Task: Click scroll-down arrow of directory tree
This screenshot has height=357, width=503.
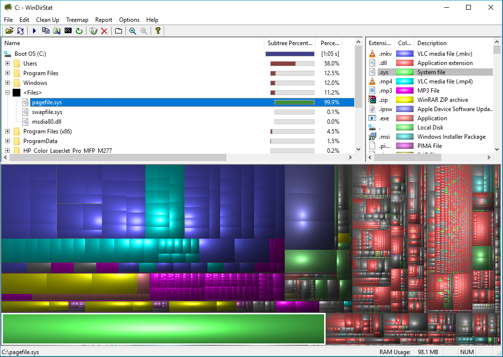Action: click(x=358, y=149)
